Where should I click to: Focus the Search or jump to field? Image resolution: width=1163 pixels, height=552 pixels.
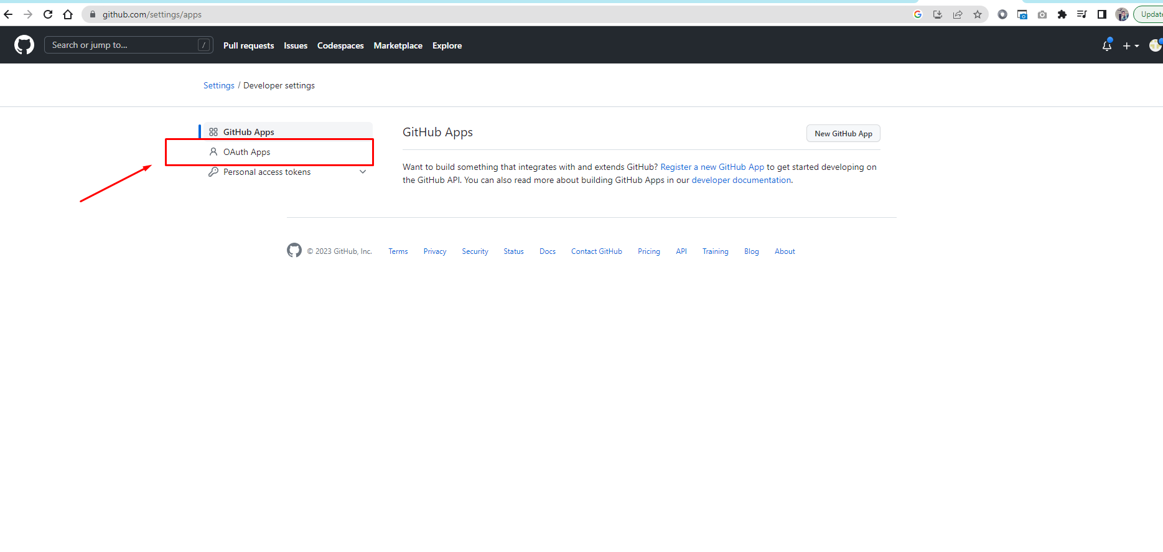tap(129, 45)
